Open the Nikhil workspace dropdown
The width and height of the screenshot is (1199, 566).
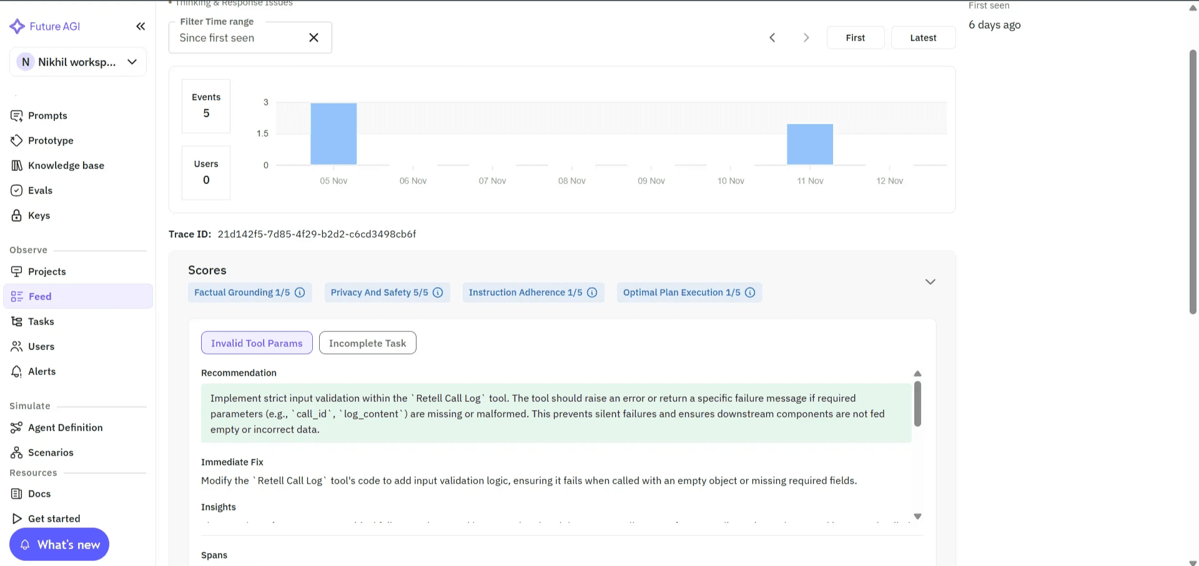[78, 62]
